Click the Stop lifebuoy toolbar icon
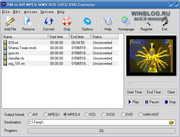The width and height of the screenshot is (180, 137). (67, 21)
